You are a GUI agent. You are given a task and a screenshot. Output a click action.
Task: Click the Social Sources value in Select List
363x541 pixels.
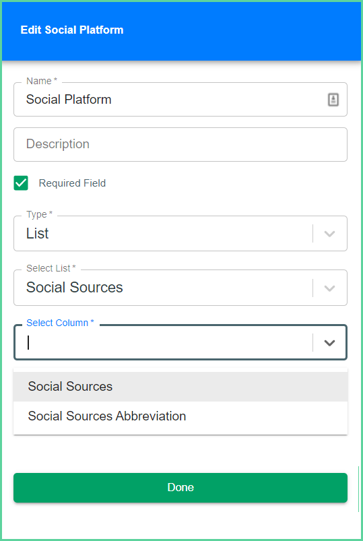[75, 288]
